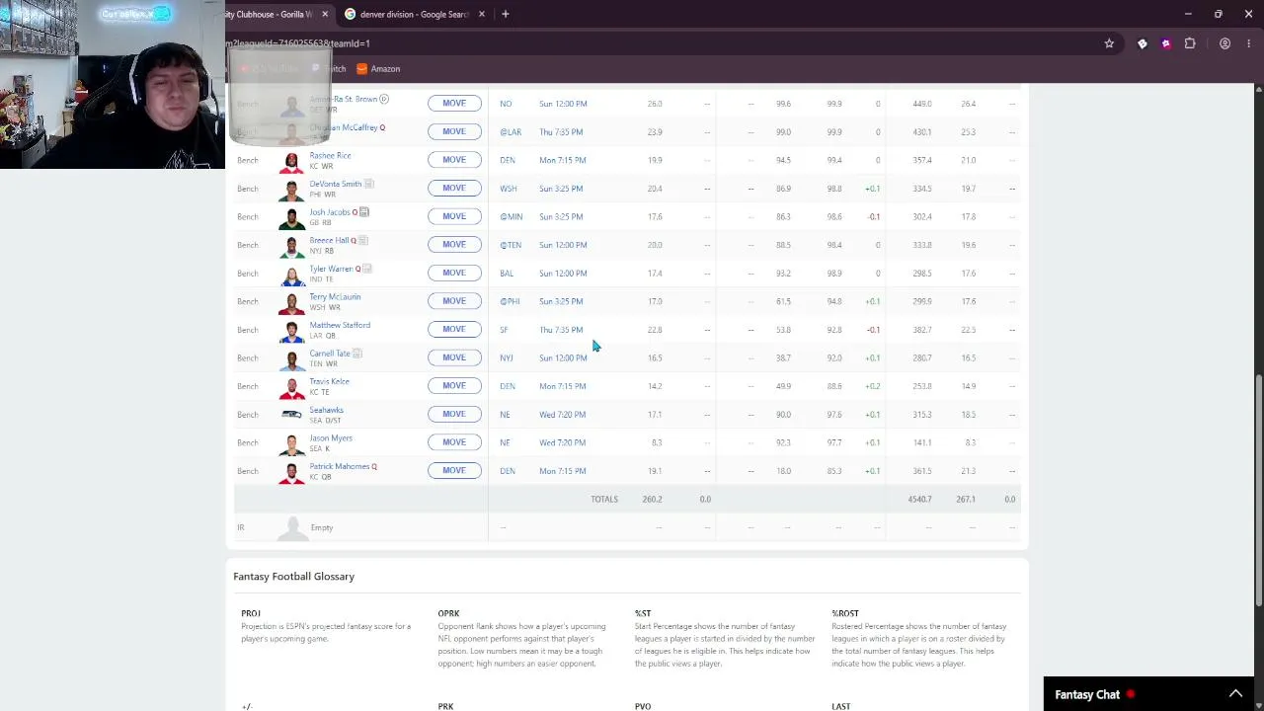
Task: Click Move for Tyler Warren
Action: (x=454, y=273)
